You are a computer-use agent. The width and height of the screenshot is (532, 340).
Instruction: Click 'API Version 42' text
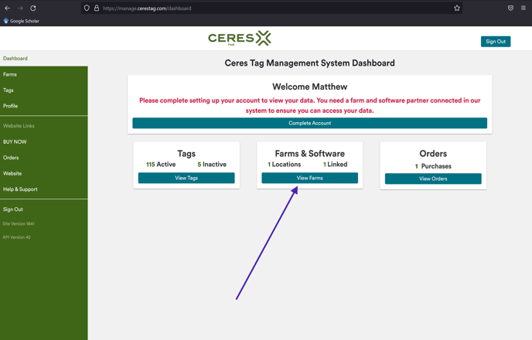(x=16, y=237)
